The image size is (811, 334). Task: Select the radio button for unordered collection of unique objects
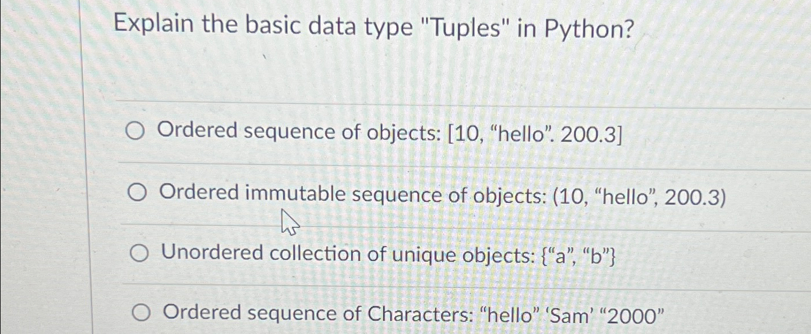point(138,253)
